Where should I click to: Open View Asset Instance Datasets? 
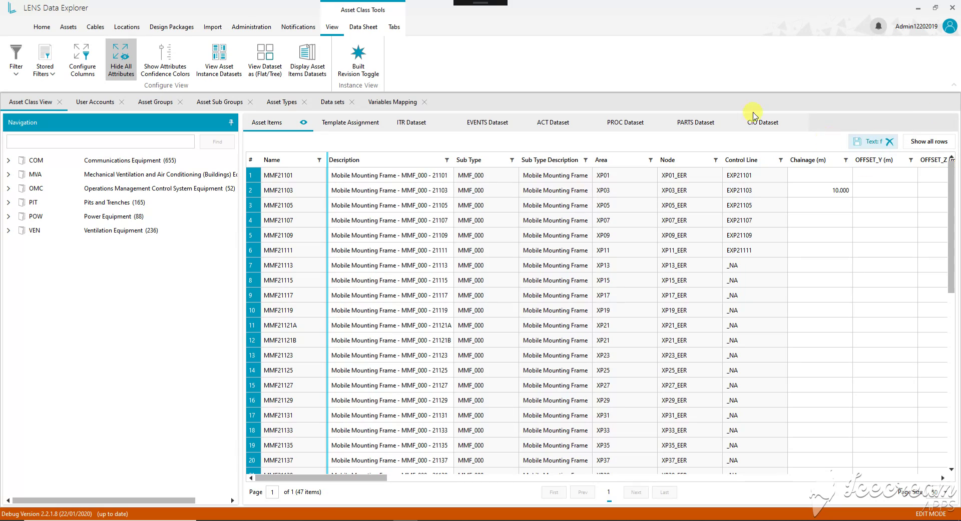point(219,59)
